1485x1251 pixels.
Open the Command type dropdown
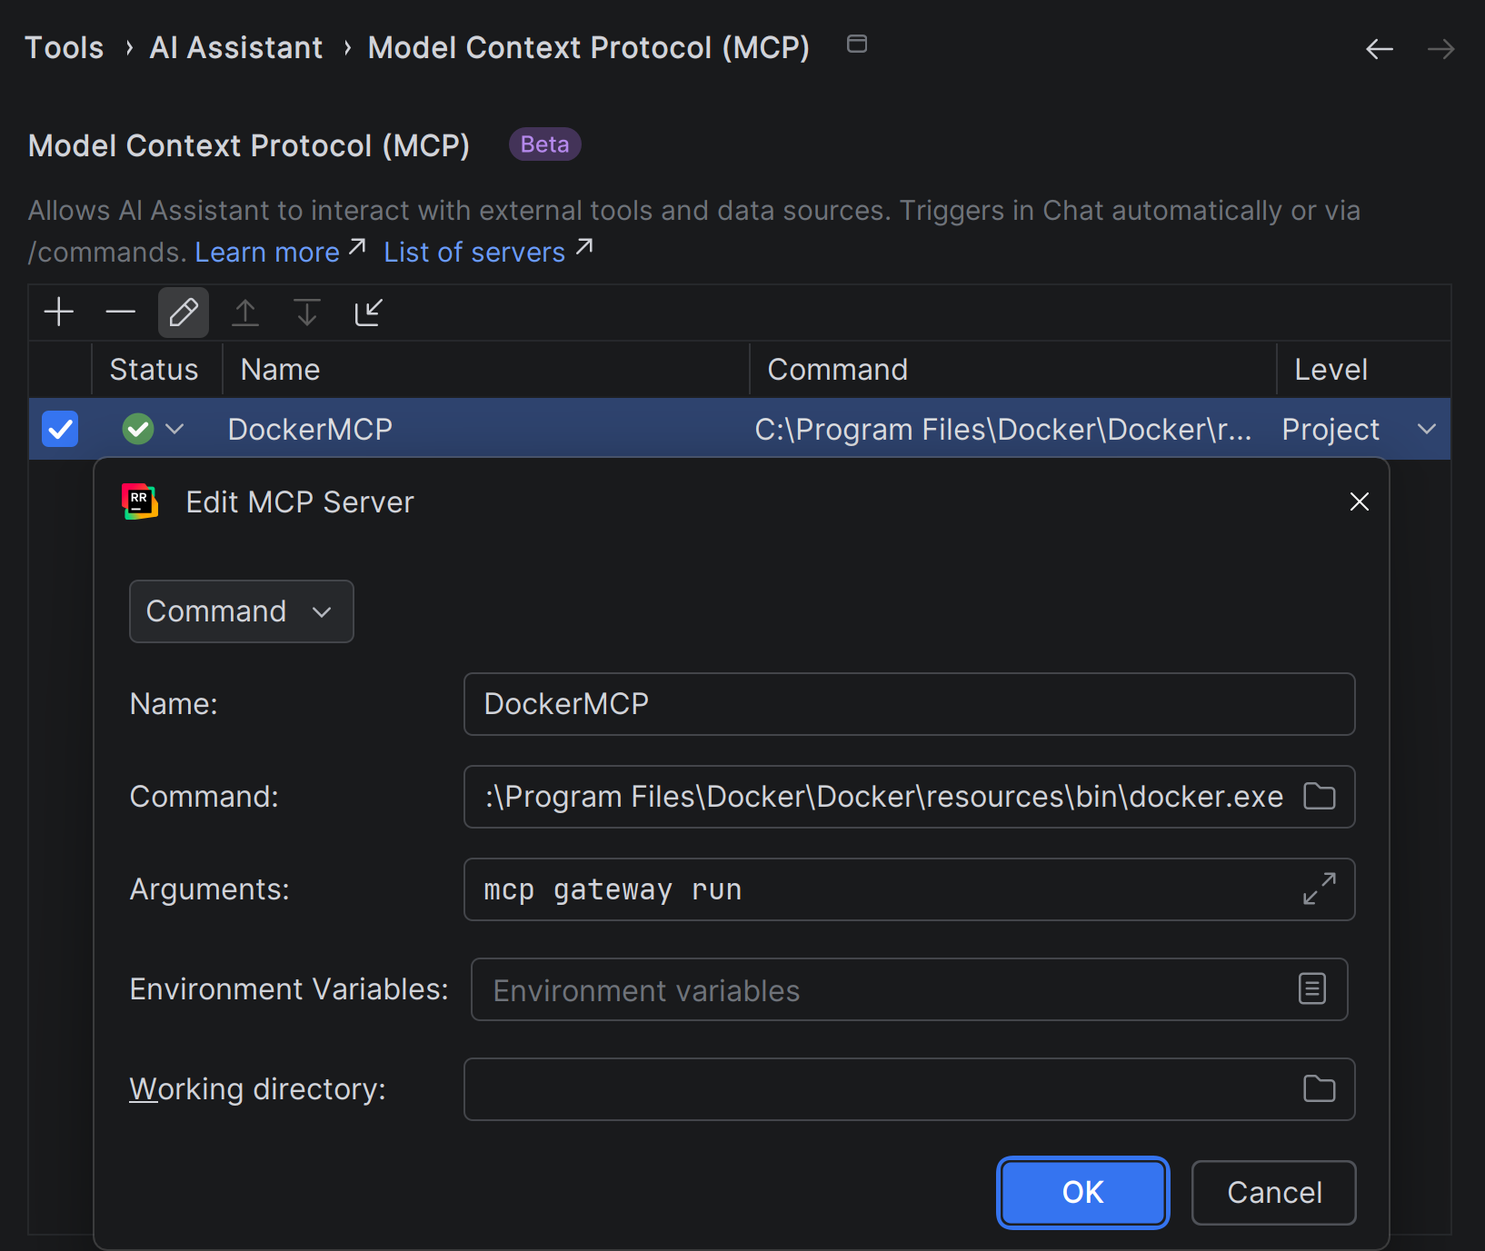point(242,611)
